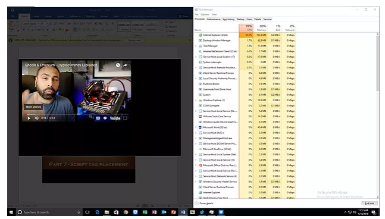Switch to the Performance tab

(x=214, y=19)
